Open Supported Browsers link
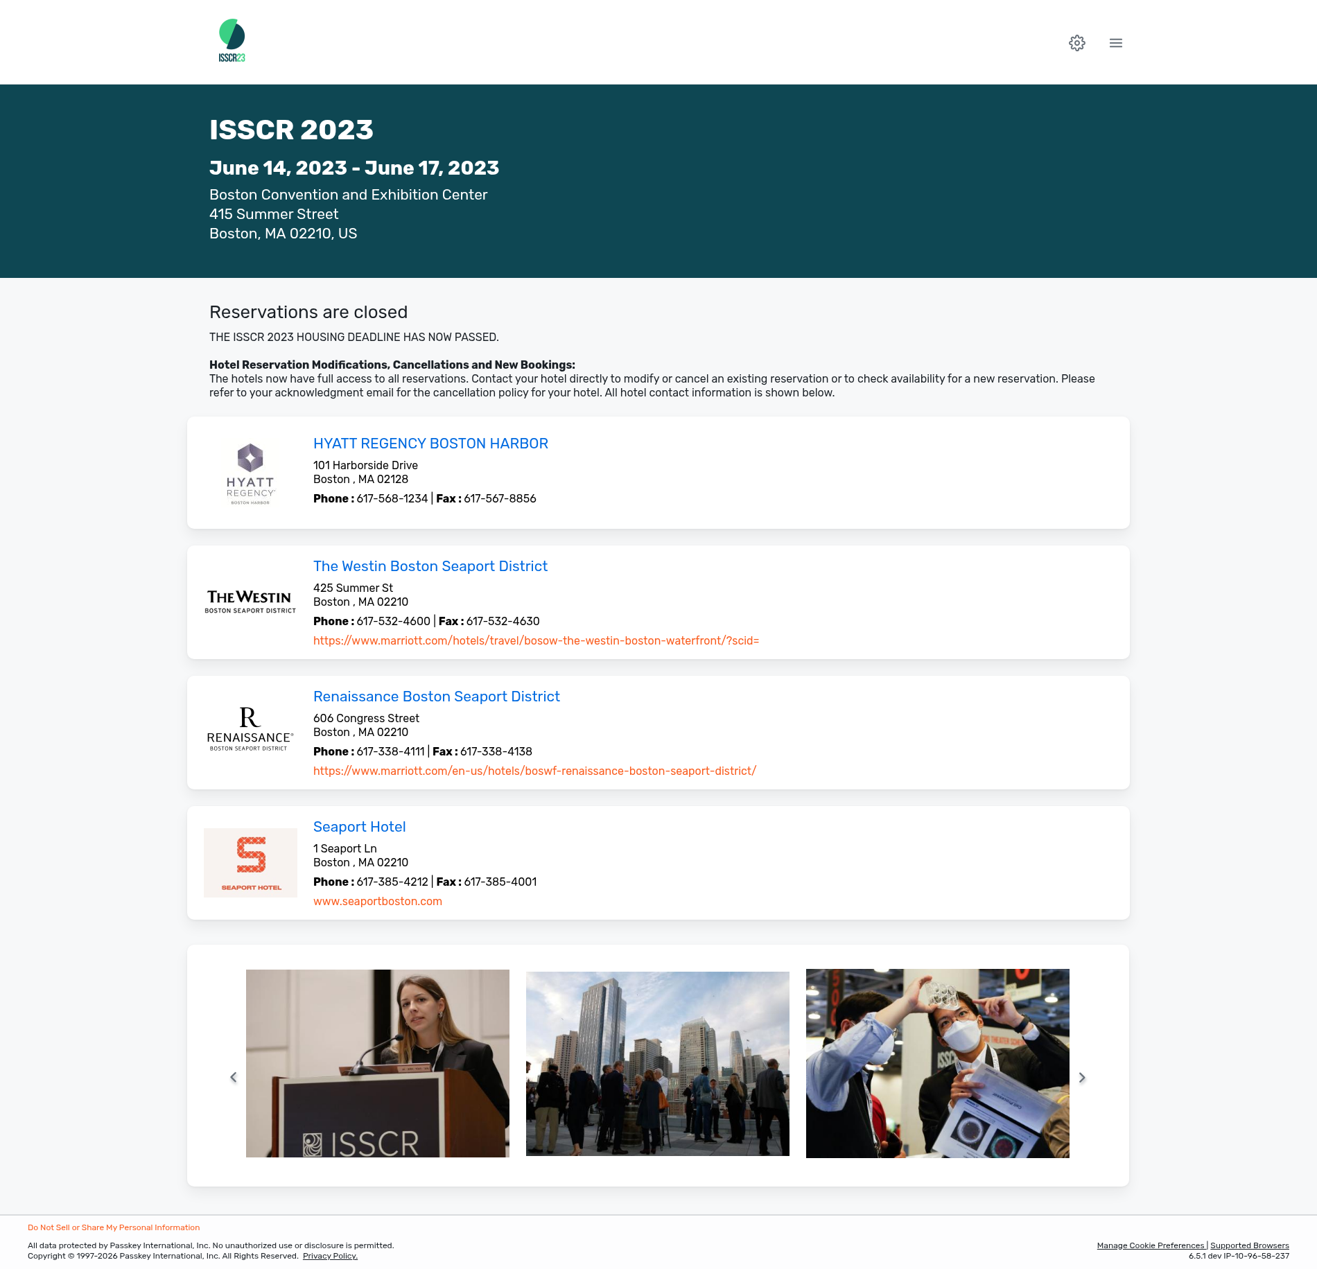 click(1250, 1245)
